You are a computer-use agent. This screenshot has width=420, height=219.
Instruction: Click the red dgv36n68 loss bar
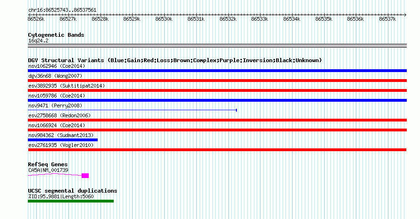(x=217, y=81)
